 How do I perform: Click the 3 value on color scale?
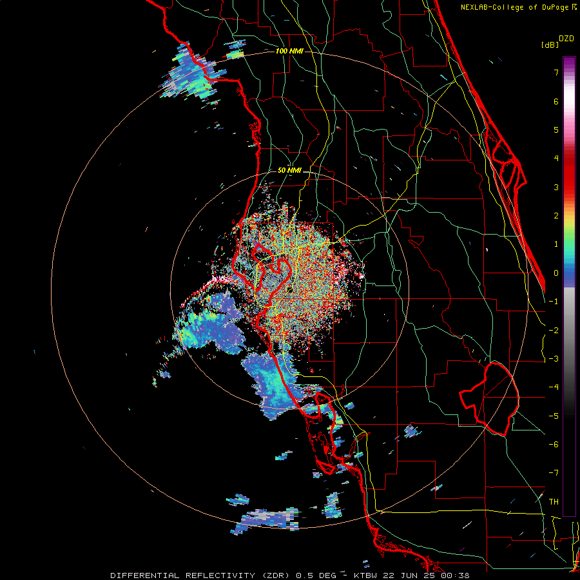click(556, 187)
